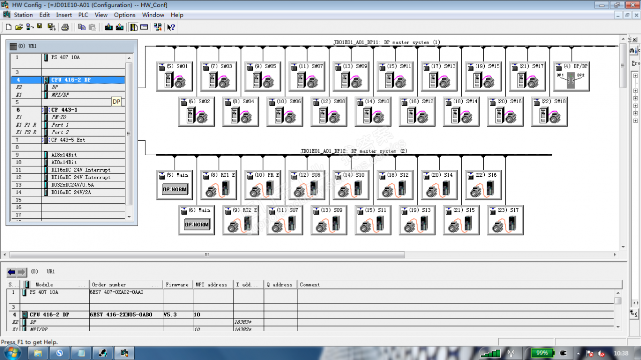
Task: Click the Order number column header
Action: pos(126,284)
